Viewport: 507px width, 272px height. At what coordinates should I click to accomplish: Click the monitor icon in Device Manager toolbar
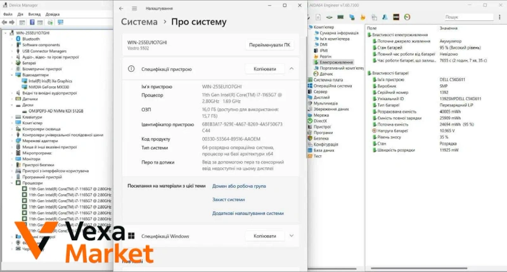point(60,22)
